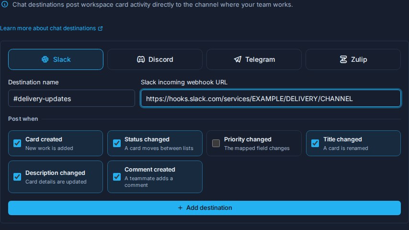Switch to the Discord tab
The image size is (409, 230).
click(155, 59)
